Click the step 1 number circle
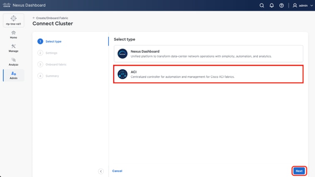315x177 pixels. pos(40,41)
